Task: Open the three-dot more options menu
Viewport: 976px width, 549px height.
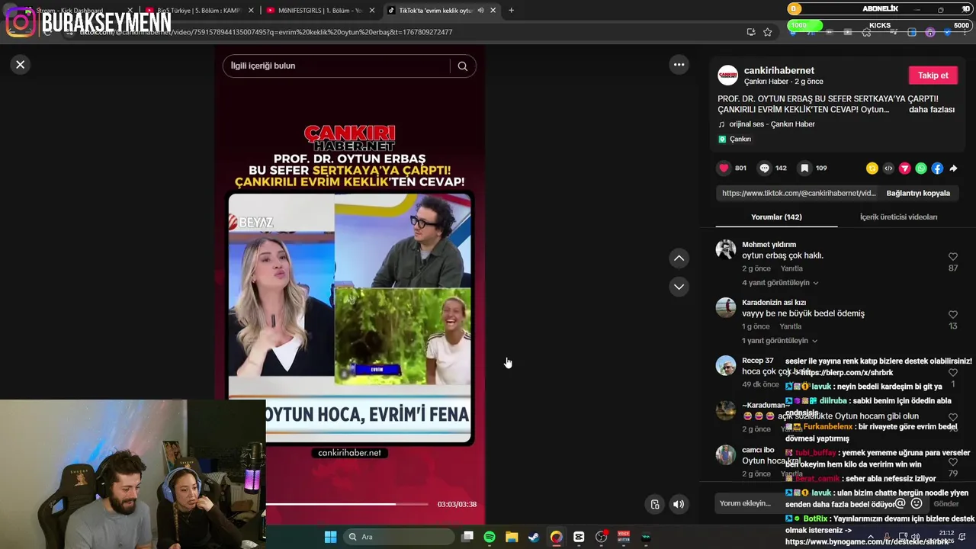Action: point(679,65)
